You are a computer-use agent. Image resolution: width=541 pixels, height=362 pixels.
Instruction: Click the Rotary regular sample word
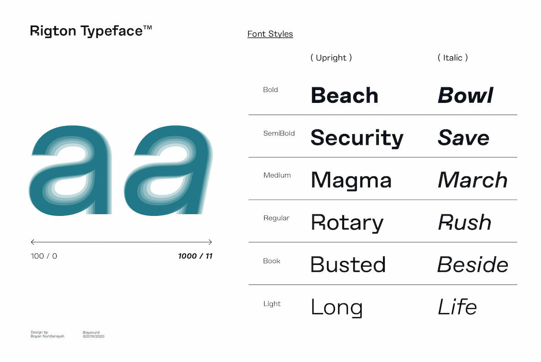tap(347, 223)
